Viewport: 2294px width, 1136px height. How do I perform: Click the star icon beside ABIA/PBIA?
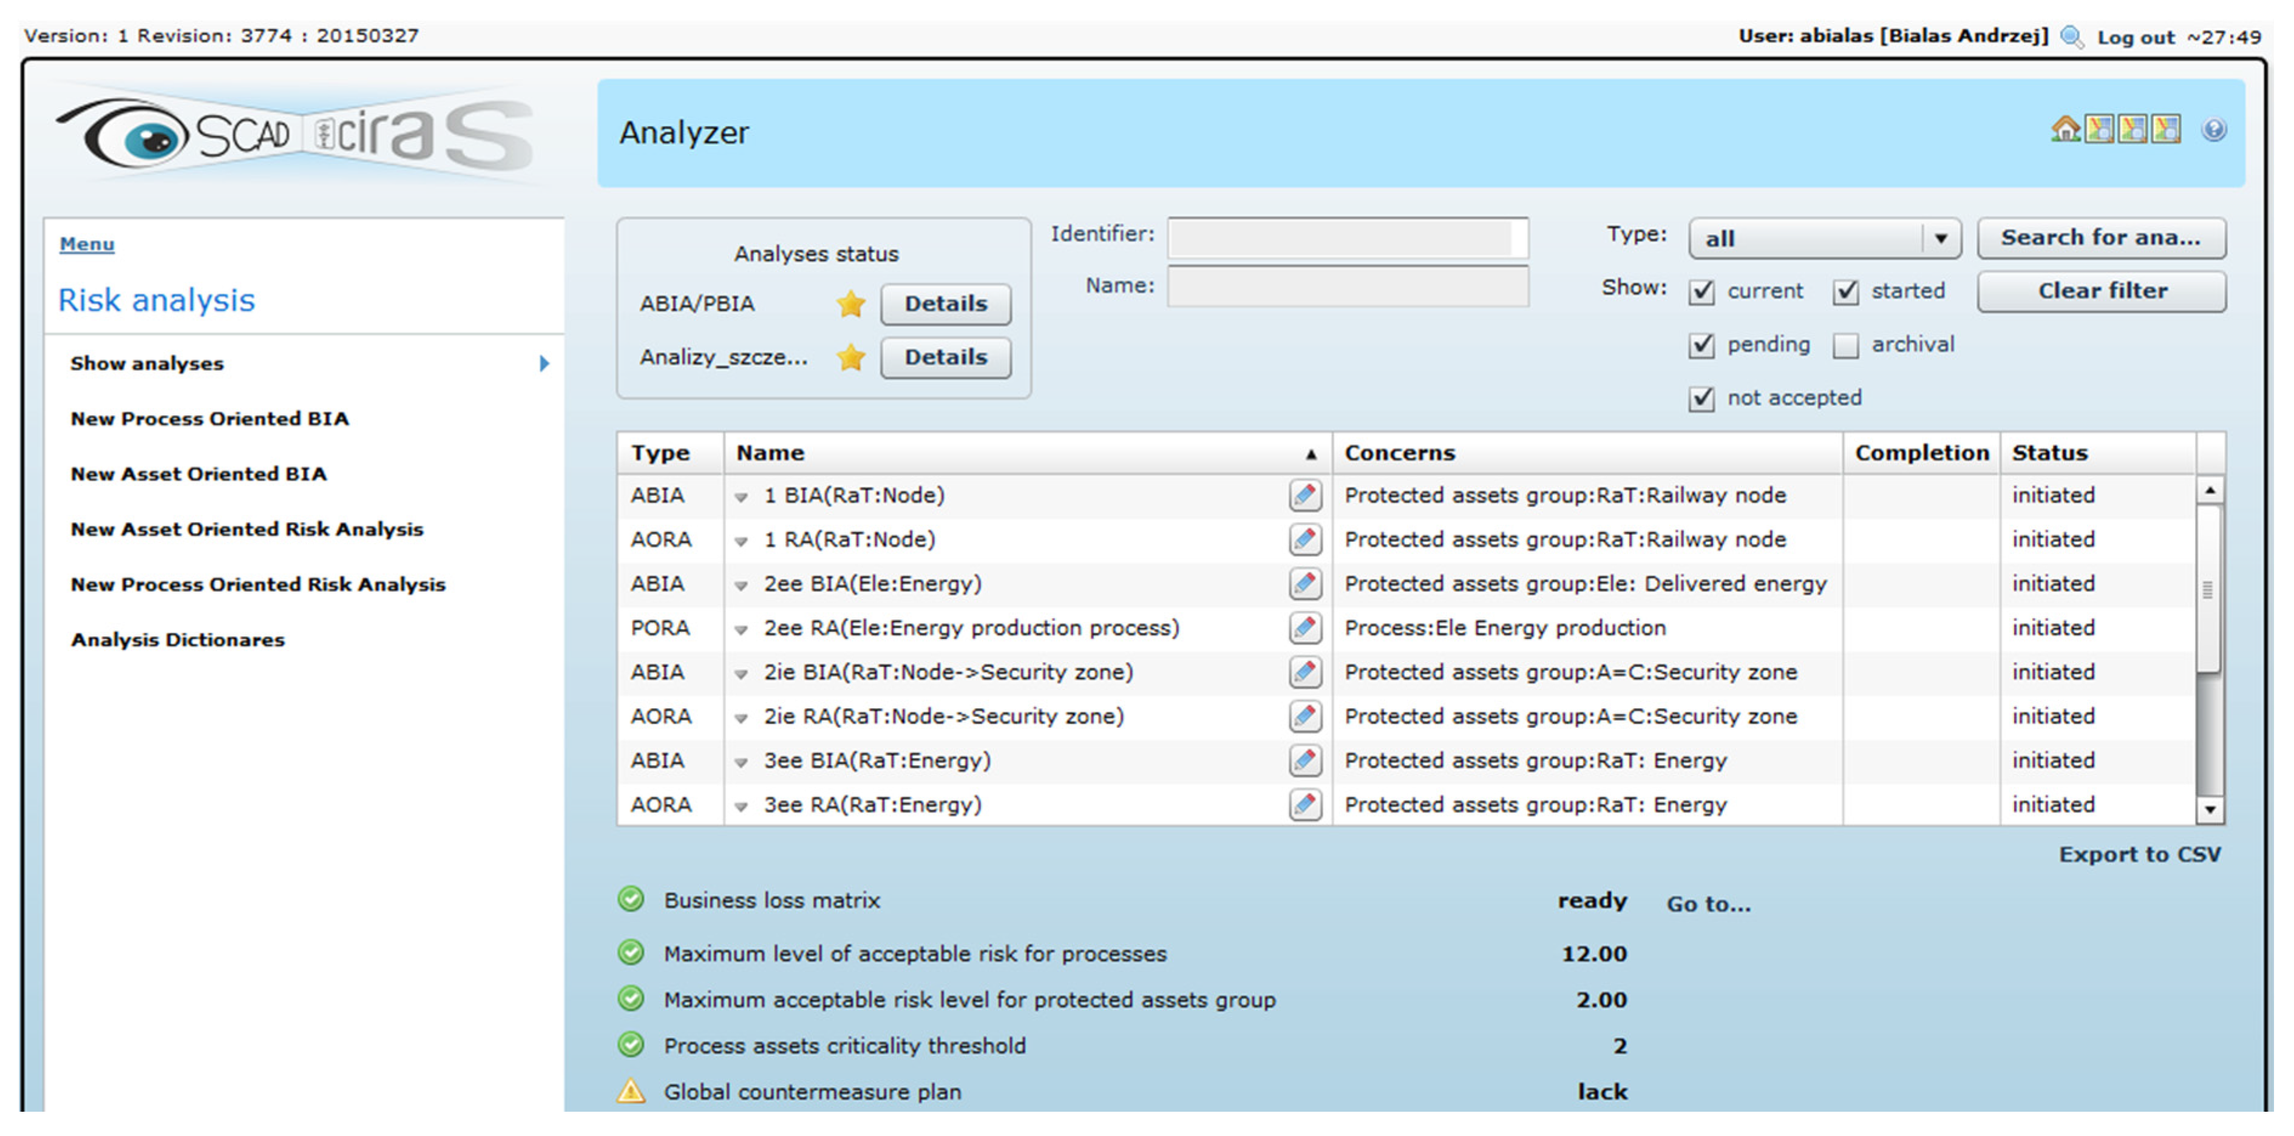850,305
